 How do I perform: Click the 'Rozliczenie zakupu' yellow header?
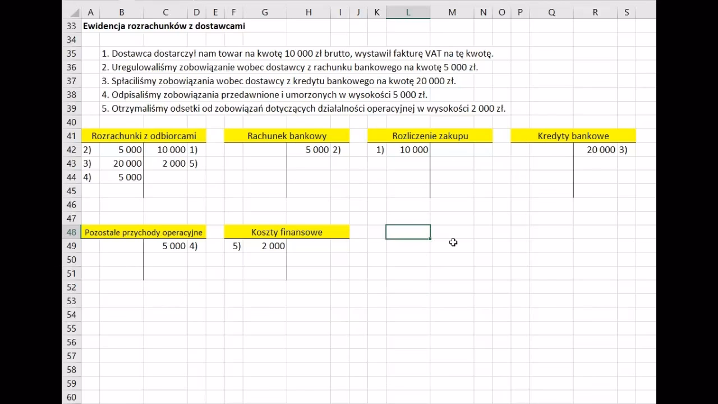coord(430,136)
